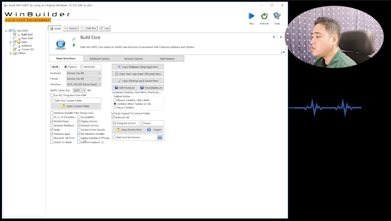Expand the Apps tree node
The height and width of the screenshot is (221, 391).
pyautogui.click(x=11, y=42)
